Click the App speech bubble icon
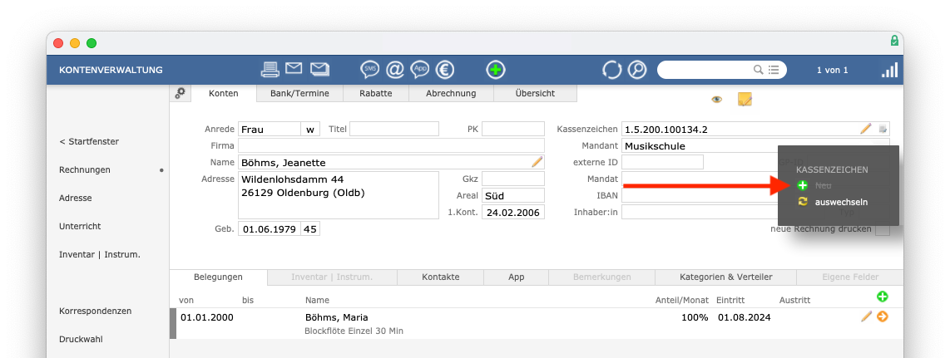The width and height of the screenshot is (950, 358). point(420,70)
